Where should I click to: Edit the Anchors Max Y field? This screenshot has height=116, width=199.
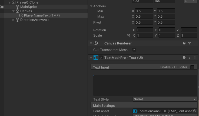[x=166, y=17]
